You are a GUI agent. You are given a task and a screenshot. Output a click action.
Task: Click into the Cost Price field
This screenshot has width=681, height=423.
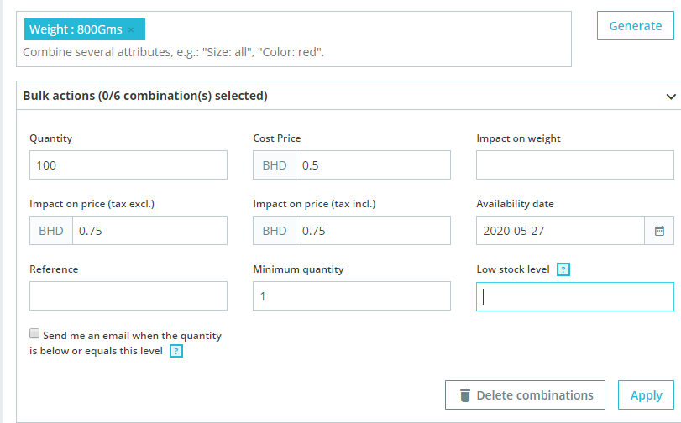372,165
